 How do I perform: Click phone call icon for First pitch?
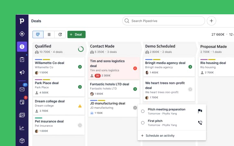200,123
